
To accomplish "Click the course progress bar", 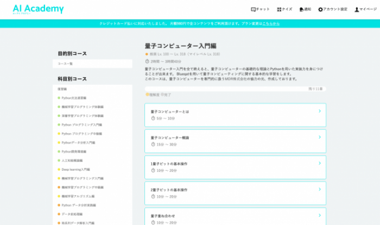I will 235,88.
